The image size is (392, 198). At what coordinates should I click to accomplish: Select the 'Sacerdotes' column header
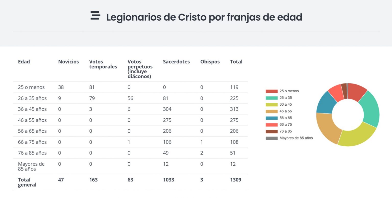(x=176, y=62)
